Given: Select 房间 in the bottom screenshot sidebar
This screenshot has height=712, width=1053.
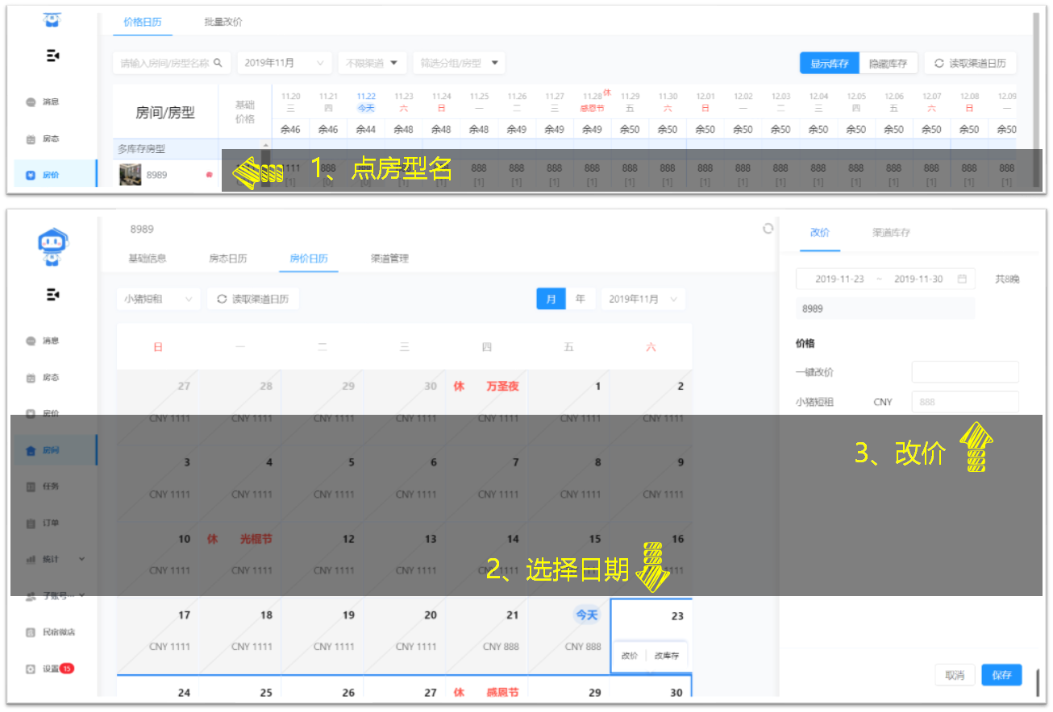Looking at the screenshot, I should [x=54, y=450].
